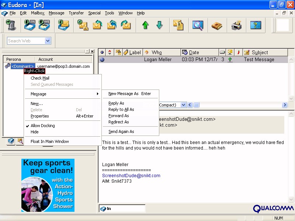Click the Context Help question mark icon

(256, 25)
